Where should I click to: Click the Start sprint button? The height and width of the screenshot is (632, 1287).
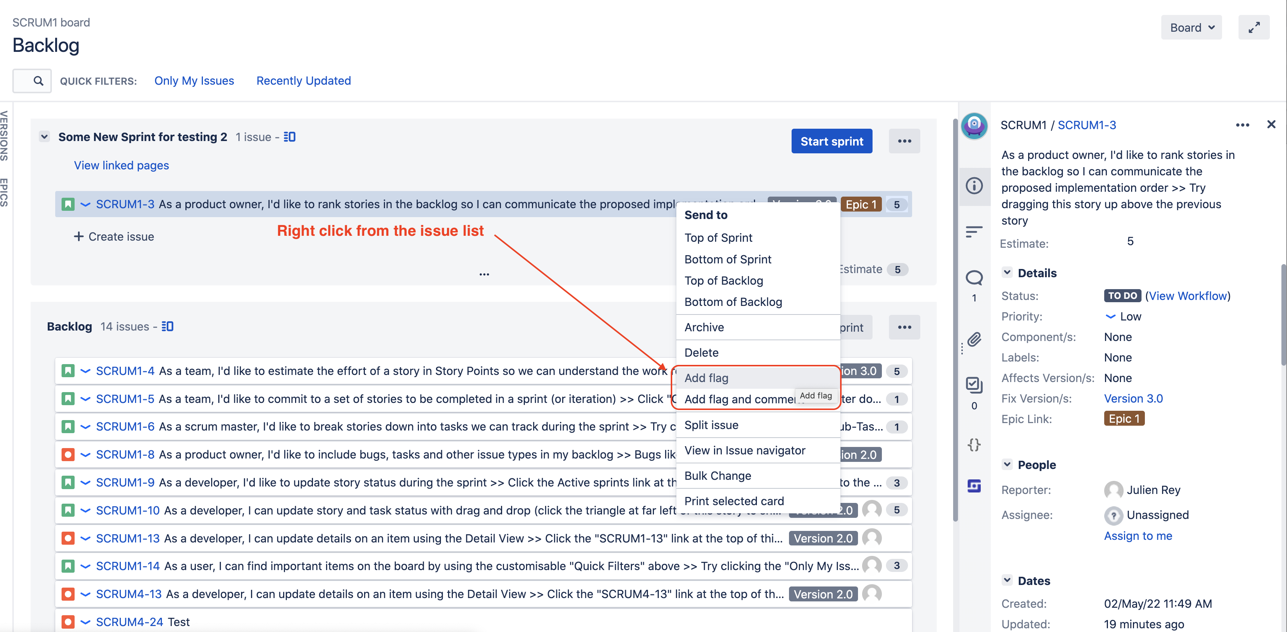(x=832, y=141)
